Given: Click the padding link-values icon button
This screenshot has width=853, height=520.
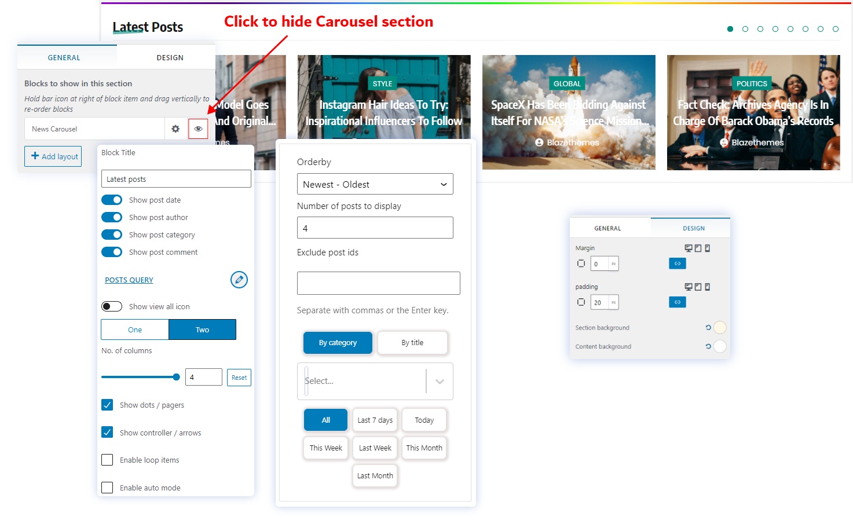Looking at the screenshot, I should (677, 302).
